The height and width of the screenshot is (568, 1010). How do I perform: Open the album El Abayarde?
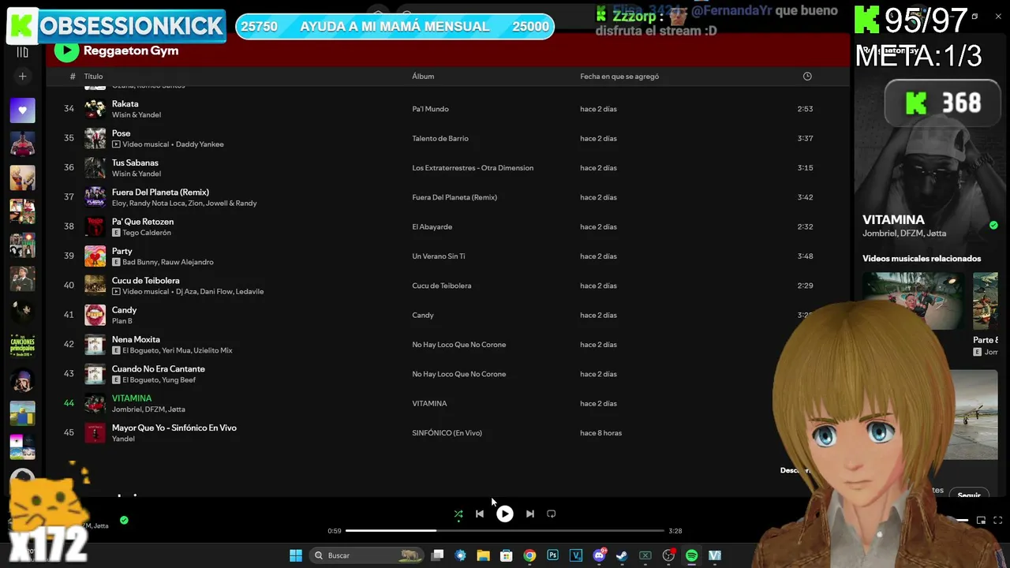tap(432, 226)
